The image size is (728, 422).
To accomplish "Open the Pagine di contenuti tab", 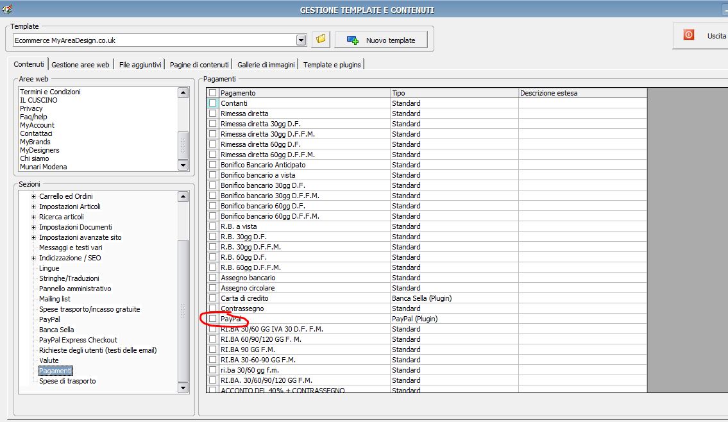I will [199, 65].
